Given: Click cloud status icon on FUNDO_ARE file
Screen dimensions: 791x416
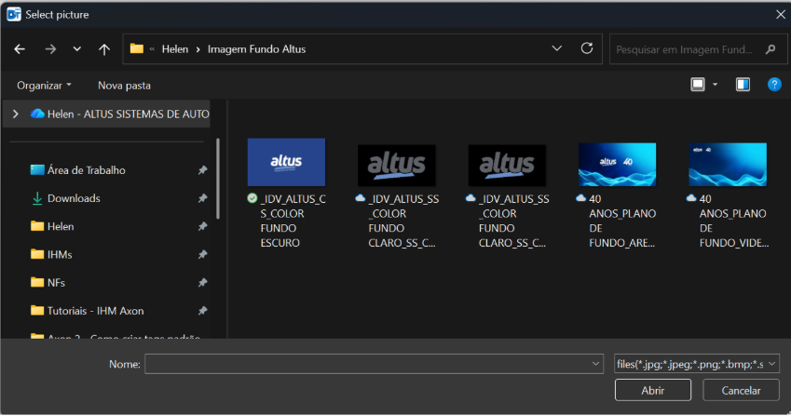Looking at the screenshot, I should pyautogui.click(x=581, y=198).
